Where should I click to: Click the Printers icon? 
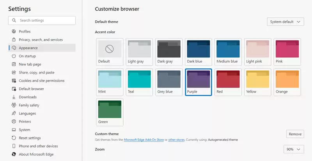tap(14, 122)
